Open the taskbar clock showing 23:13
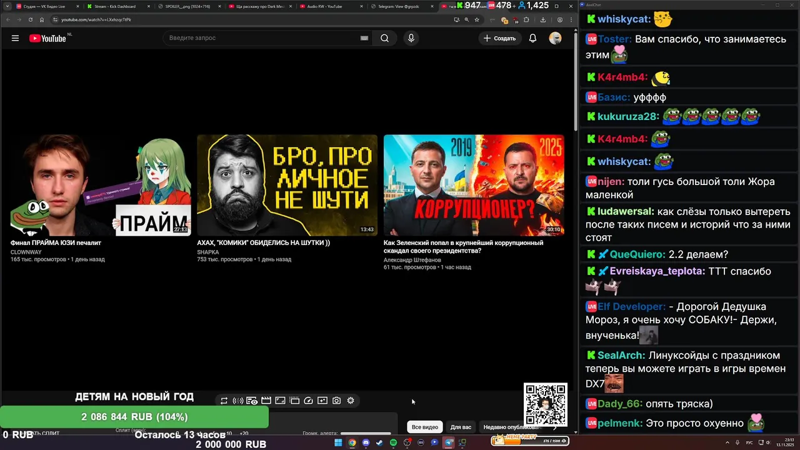 785,442
